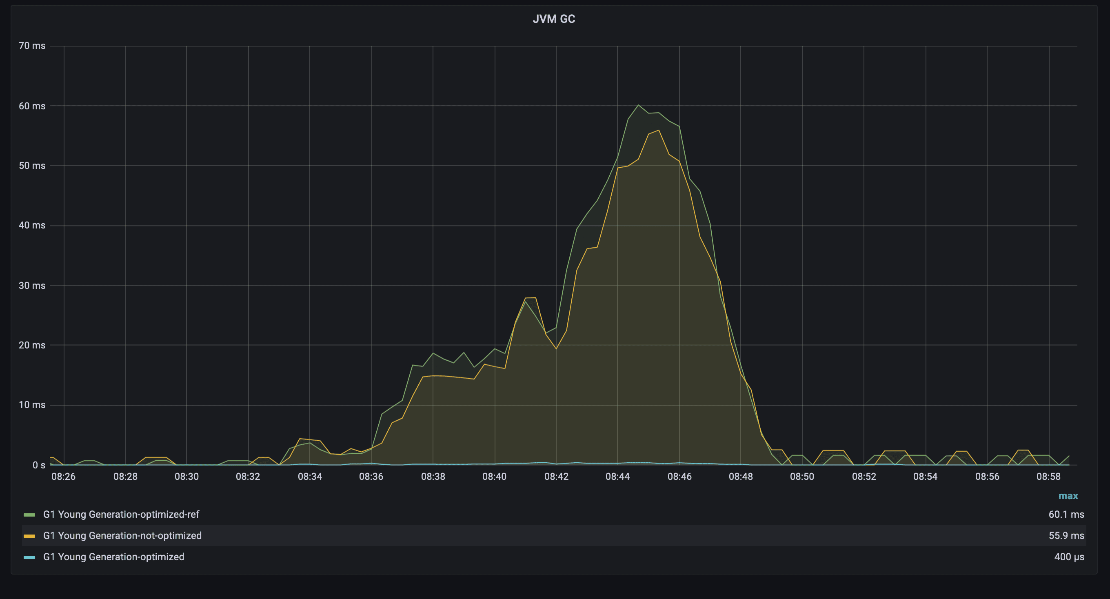The height and width of the screenshot is (599, 1110).
Task: Click green optimized-ref series color swatch
Action: click(x=29, y=515)
